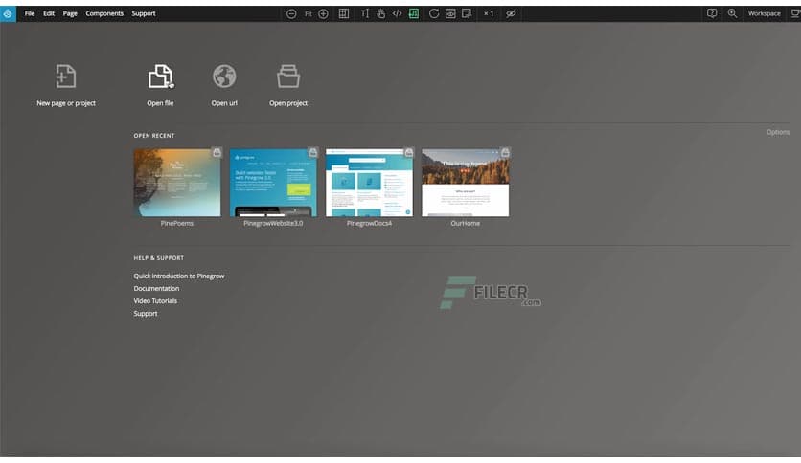Click the project icon on PinegrowDocs4 thumbnail
801x463 pixels.
409,152
